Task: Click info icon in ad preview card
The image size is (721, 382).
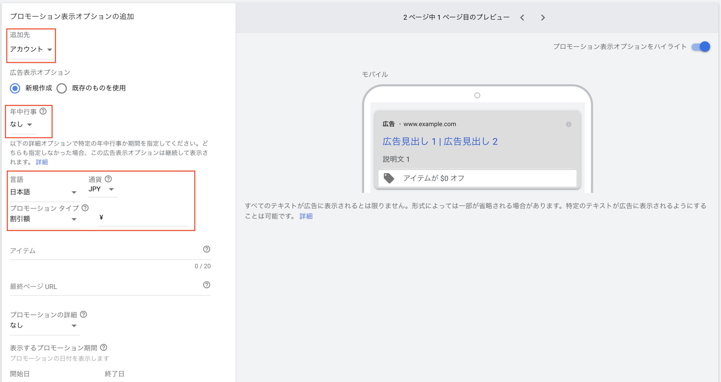Action: tap(568, 124)
